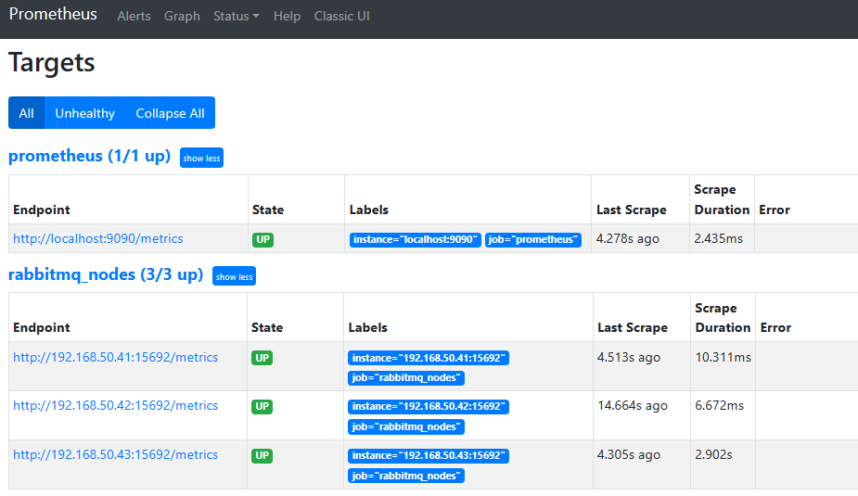858x496 pixels.
Task: Click State header in rabbitmq_nodes table
Action: [x=267, y=327]
